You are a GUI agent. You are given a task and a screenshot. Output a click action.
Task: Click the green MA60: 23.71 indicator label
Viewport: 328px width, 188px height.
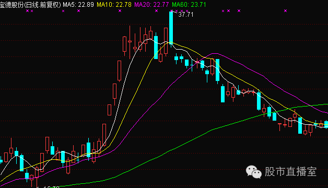tap(189, 4)
